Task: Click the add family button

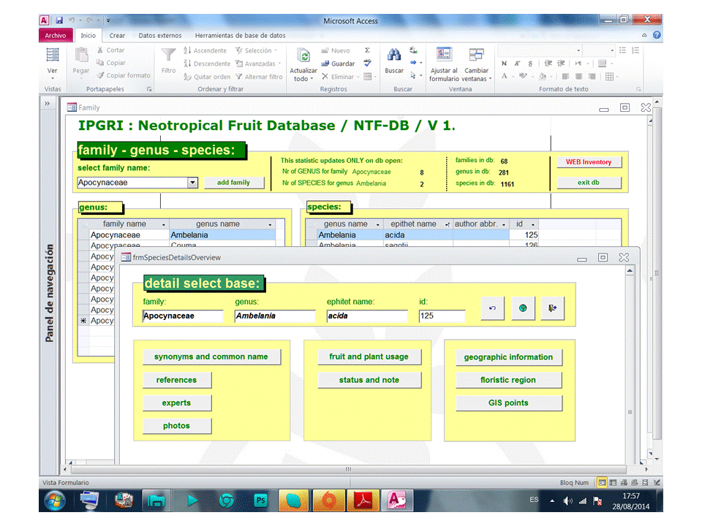Action: [x=234, y=183]
